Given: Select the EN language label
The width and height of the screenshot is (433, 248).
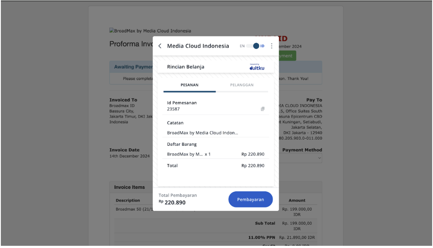Looking at the screenshot, I should coord(242,46).
